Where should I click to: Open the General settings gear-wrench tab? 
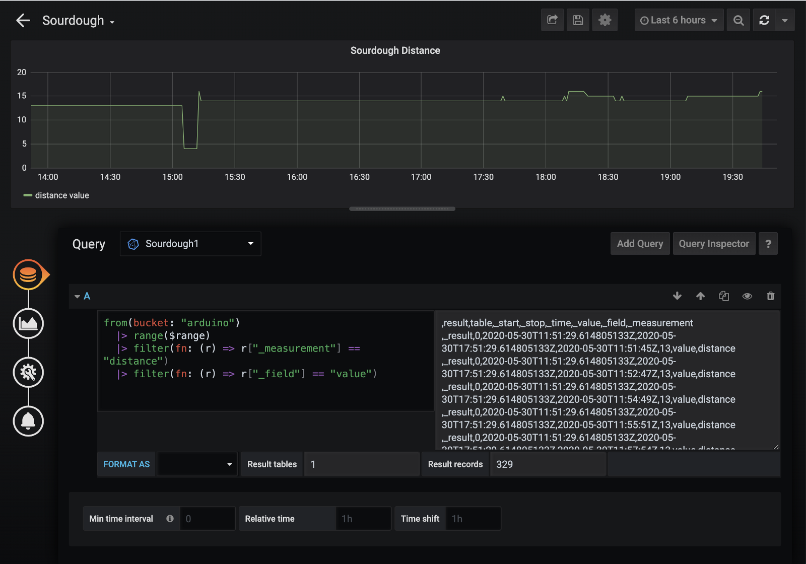pyautogui.click(x=28, y=372)
